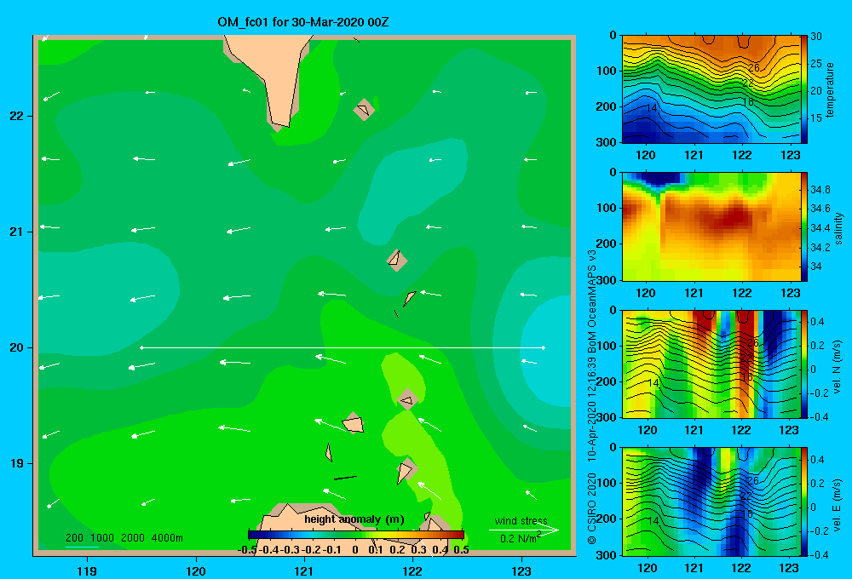Click the longitude label '121' on main map
Screen dimensions: 852x579
pos(304,570)
